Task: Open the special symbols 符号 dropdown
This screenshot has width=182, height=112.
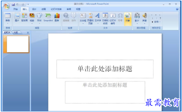Action: 156,22
